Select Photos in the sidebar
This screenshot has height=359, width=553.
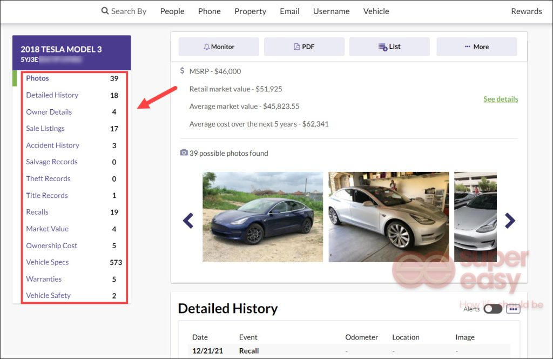point(37,78)
